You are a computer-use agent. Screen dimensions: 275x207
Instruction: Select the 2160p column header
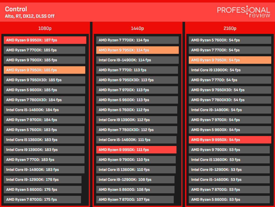(x=230, y=28)
